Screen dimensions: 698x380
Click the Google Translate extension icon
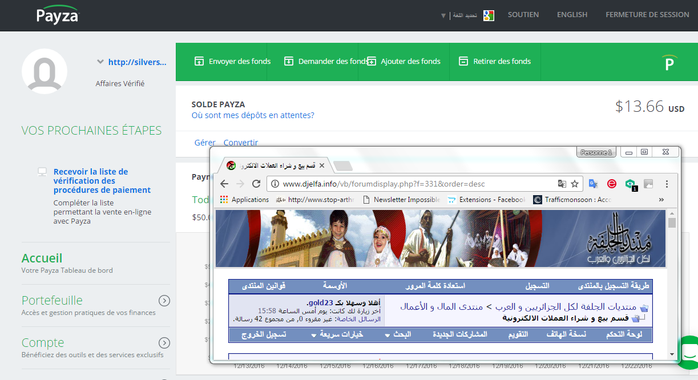(594, 184)
